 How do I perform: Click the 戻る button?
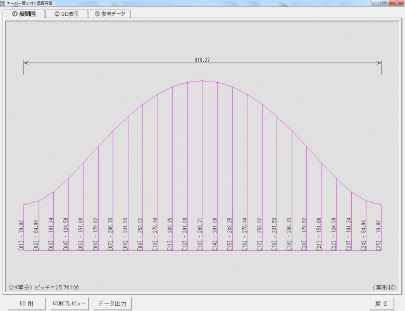[381, 303]
